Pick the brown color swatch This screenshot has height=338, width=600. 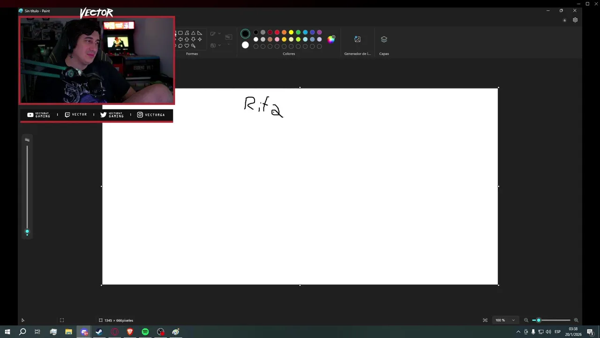point(270,39)
